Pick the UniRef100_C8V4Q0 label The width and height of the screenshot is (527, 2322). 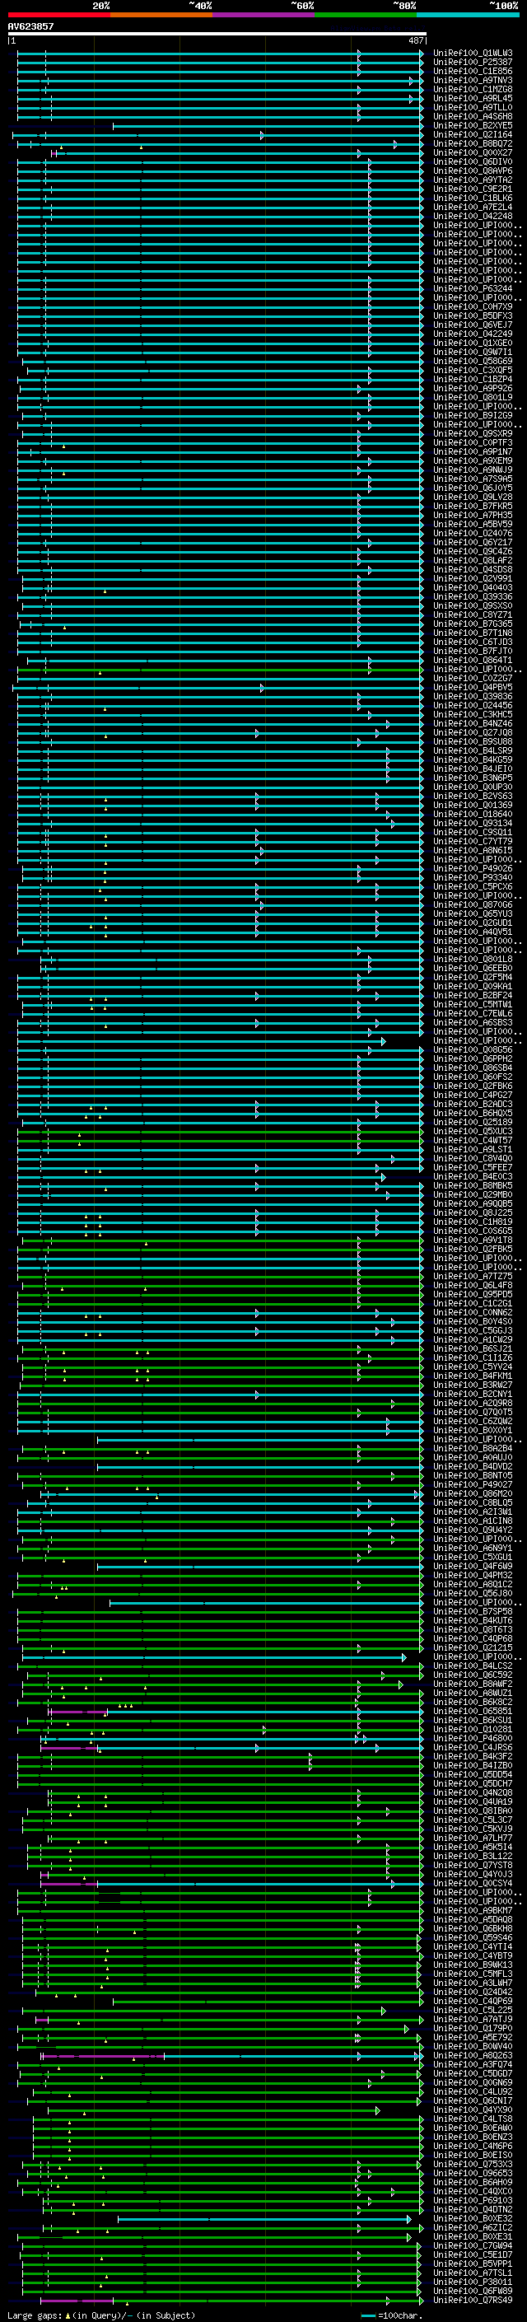tap(473, 1157)
